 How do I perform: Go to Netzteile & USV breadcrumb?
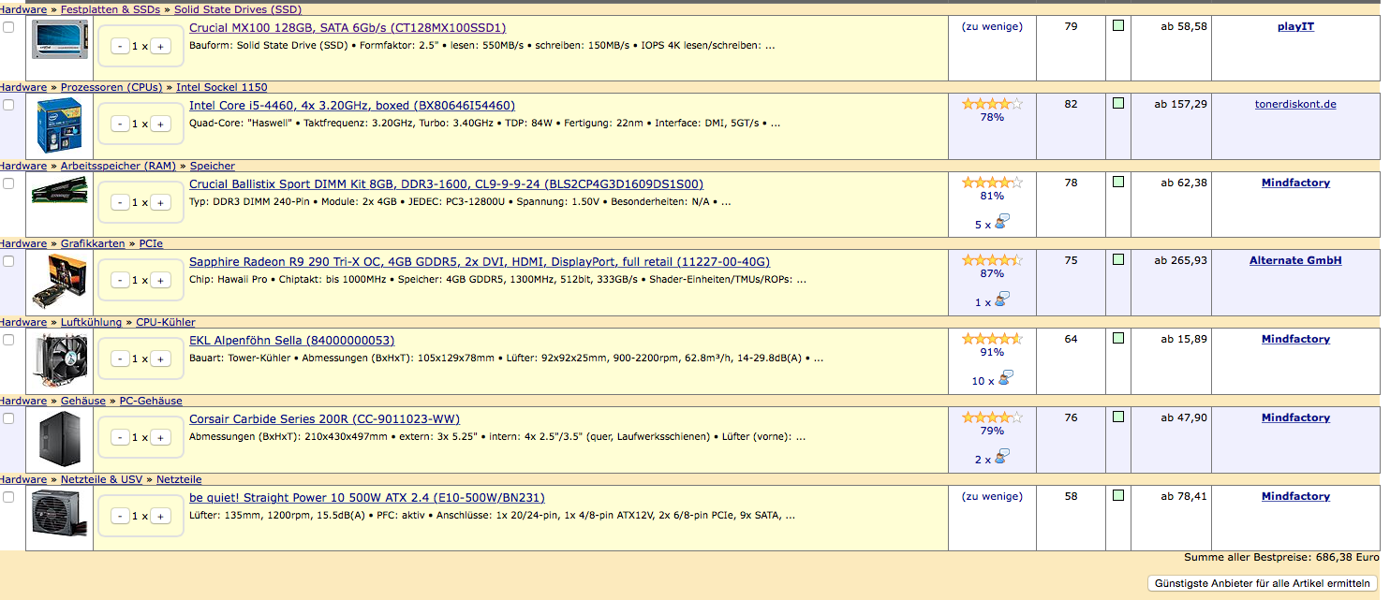point(101,479)
